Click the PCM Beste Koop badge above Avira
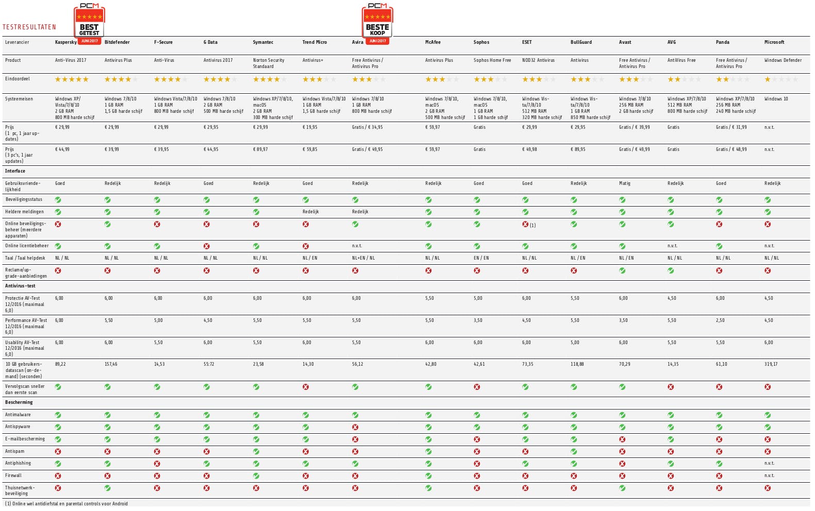Screen dimensions: 815x511 click(x=377, y=23)
